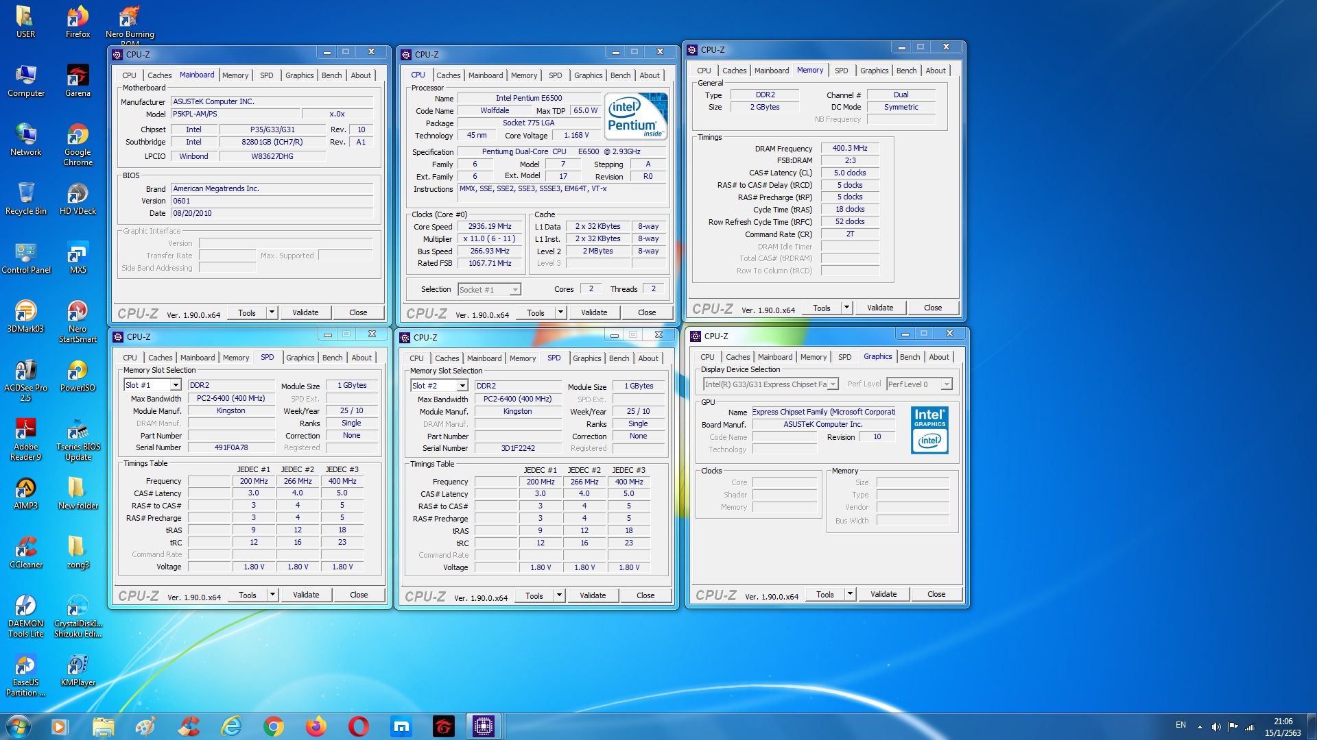Select the Computer desktop icon
This screenshot has height=740, width=1317.
(25, 81)
